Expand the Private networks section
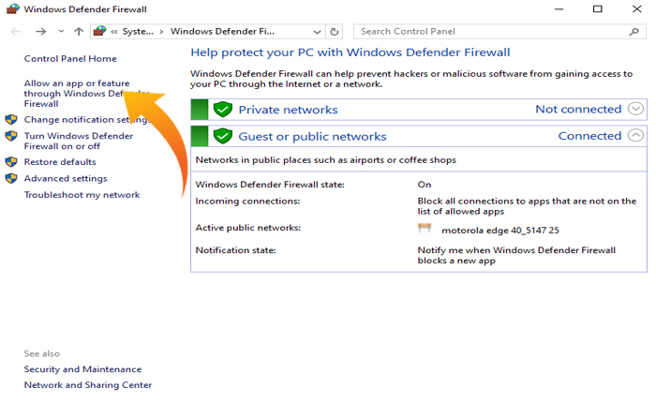The height and width of the screenshot is (403, 656). point(636,110)
